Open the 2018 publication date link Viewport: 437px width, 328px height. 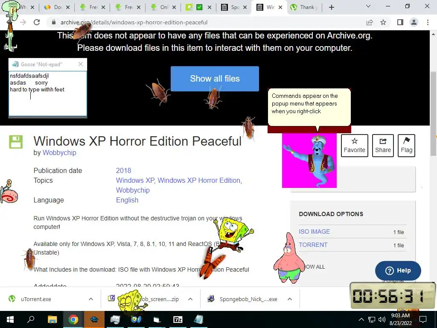(123, 170)
